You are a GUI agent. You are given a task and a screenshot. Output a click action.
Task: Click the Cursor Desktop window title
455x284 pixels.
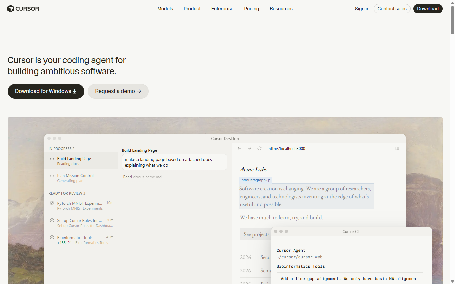tap(225, 139)
